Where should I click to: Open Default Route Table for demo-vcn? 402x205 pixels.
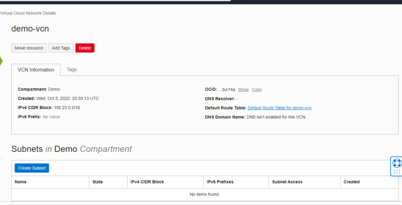click(x=279, y=108)
